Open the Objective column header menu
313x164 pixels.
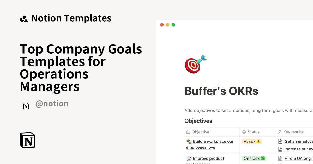coord(201,132)
